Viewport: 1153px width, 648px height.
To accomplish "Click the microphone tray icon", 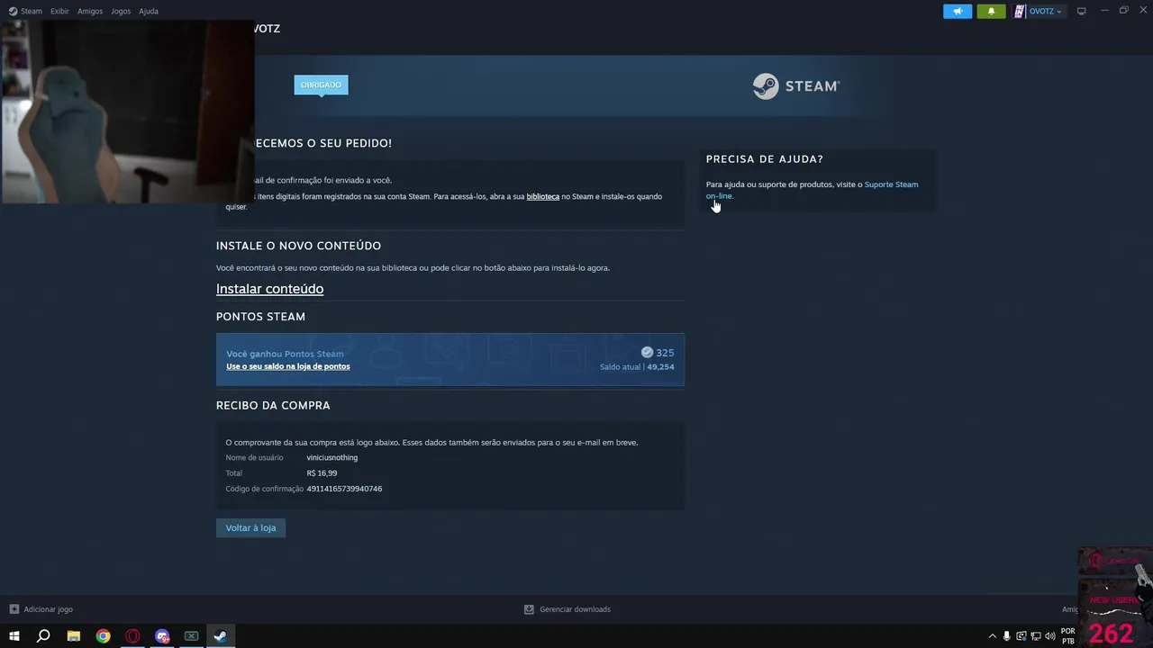I will click(1007, 636).
